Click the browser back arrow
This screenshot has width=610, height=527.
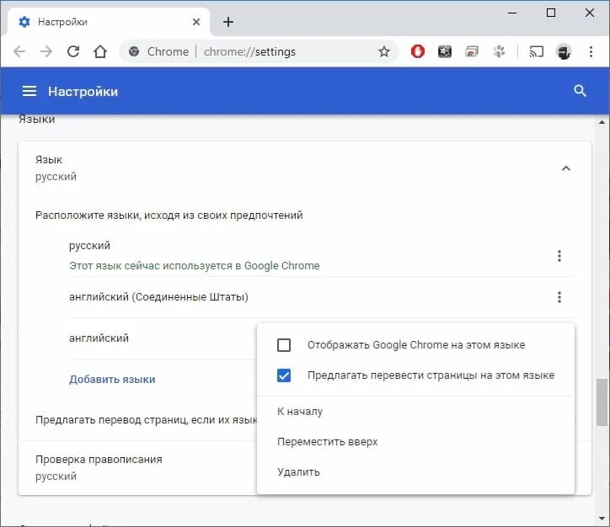(x=19, y=51)
